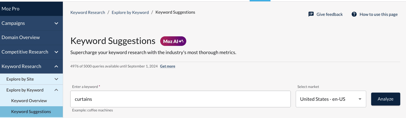Go to Keyword Research breadcrumb
The image size is (406, 118).
[x=88, y=12]
